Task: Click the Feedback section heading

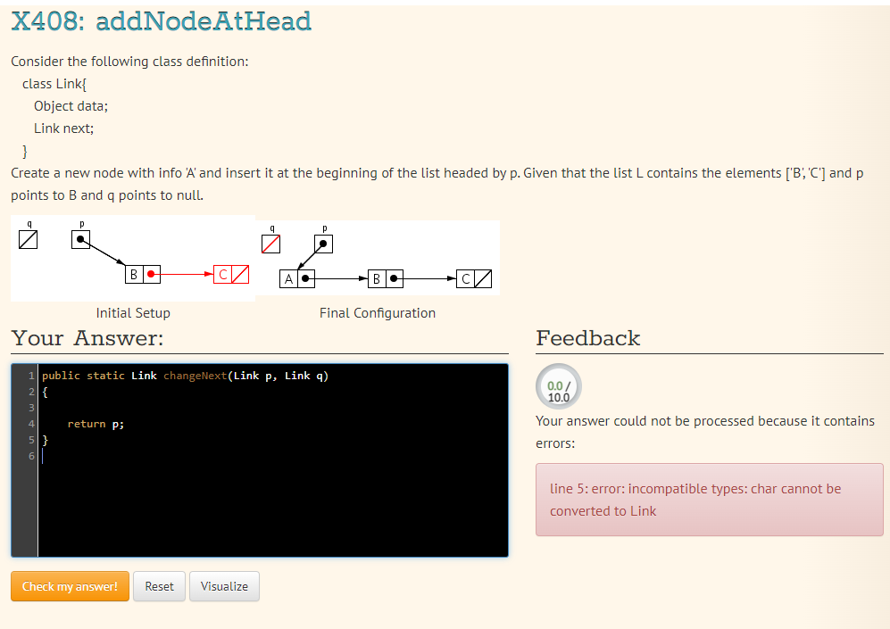Action: (x=587, y=338)
